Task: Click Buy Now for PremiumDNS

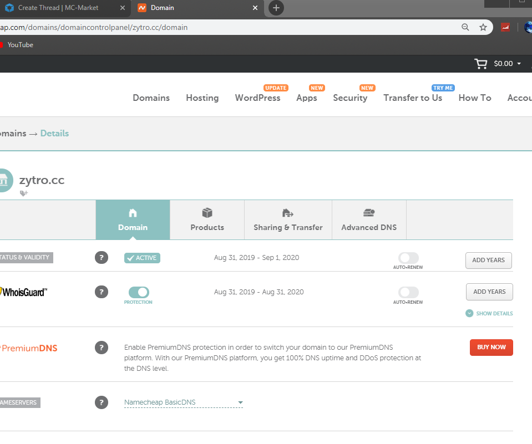Action: point(492,348)
